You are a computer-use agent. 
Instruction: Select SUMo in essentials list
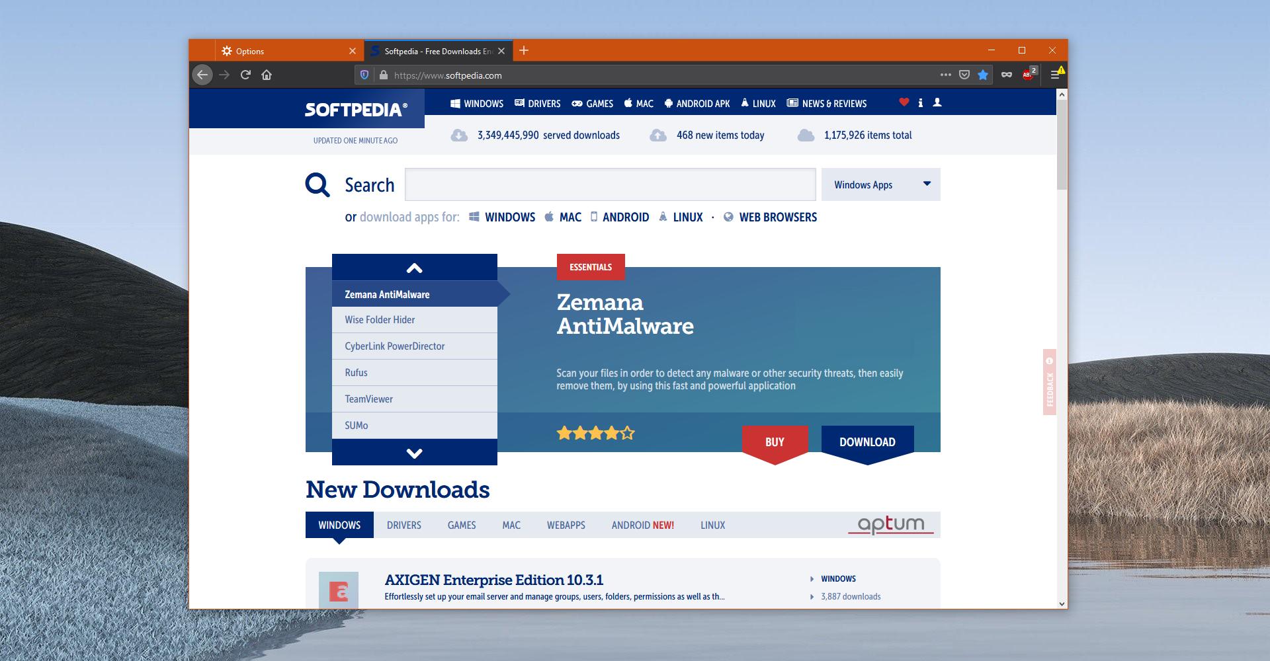[x=415, y=426]
